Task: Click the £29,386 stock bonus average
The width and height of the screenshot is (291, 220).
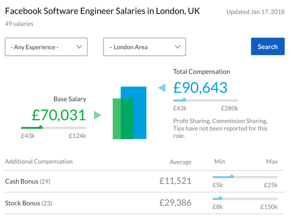Action: 175,203
